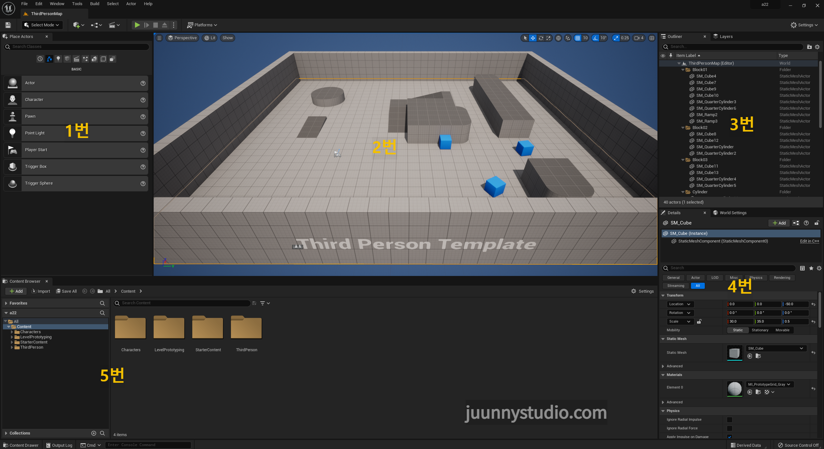The height and width of the screenshot is (449, 824).
Task: Click the save level icon
Action: tap(8, 25)
